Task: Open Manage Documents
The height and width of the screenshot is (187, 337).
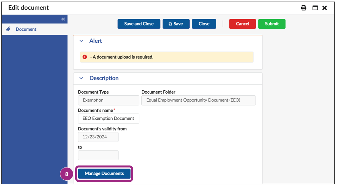Action: click(104, 174)
